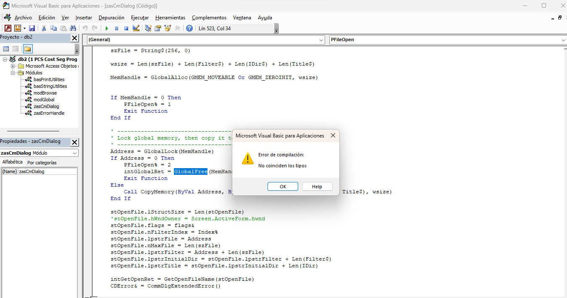567x298 pixels.
Task: Click the Reset stop square icon
Action: pos(126,28)
